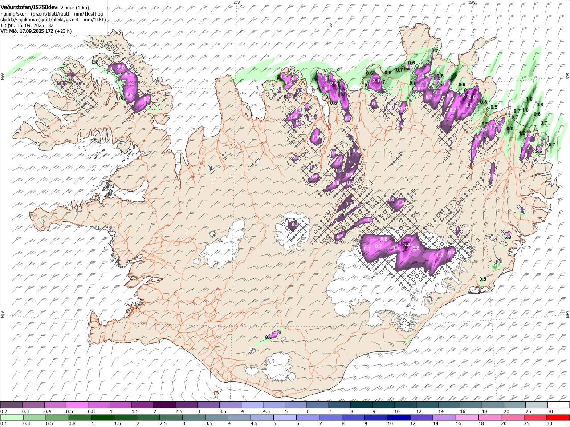This screenshot has height=427, width=570.
Task: Pick the 0.2 swatch in the purple snow scale
Action: coord(12,405)
